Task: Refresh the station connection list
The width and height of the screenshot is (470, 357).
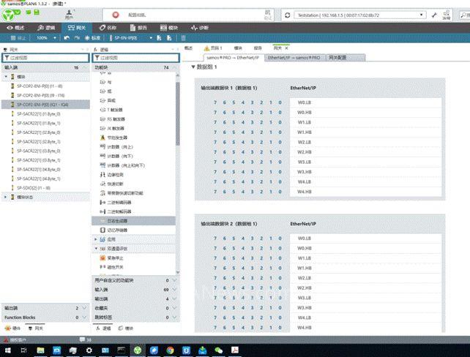Action: (x=287, y=15)
